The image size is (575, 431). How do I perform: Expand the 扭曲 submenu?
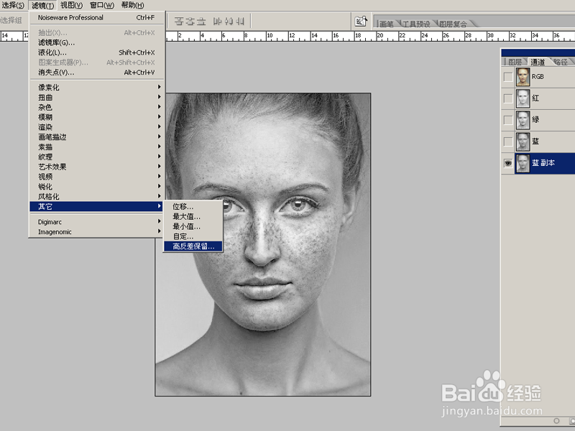click(x=97, y=97)
